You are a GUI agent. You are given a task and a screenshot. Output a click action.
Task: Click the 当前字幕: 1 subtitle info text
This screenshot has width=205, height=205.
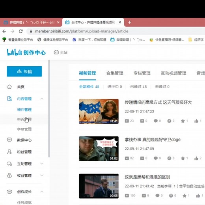click(181, 186)
